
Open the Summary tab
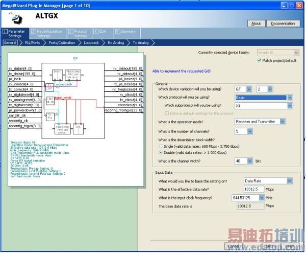tap(127, 33)
